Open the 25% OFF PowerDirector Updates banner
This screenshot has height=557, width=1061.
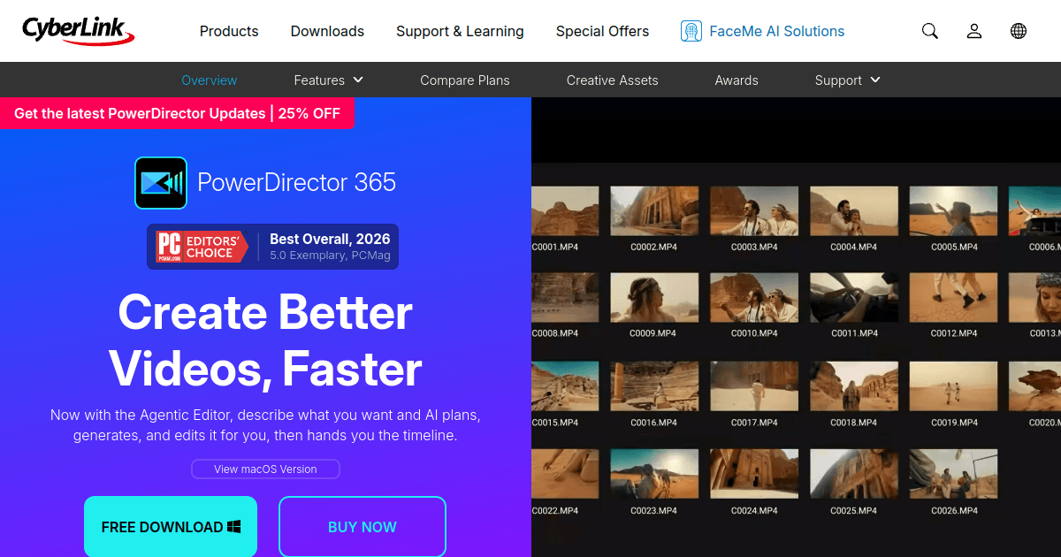point(177,113)
